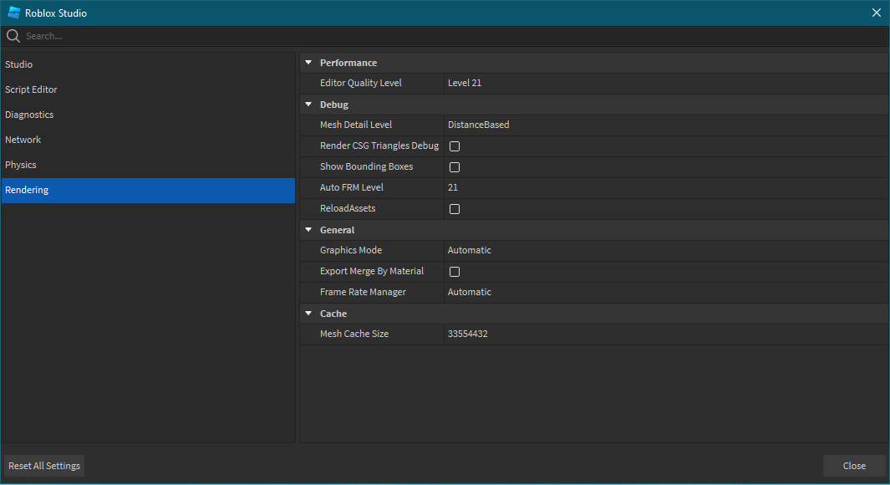Collapse the Debug section
890x485 pixels.
[x=308, y=105]
